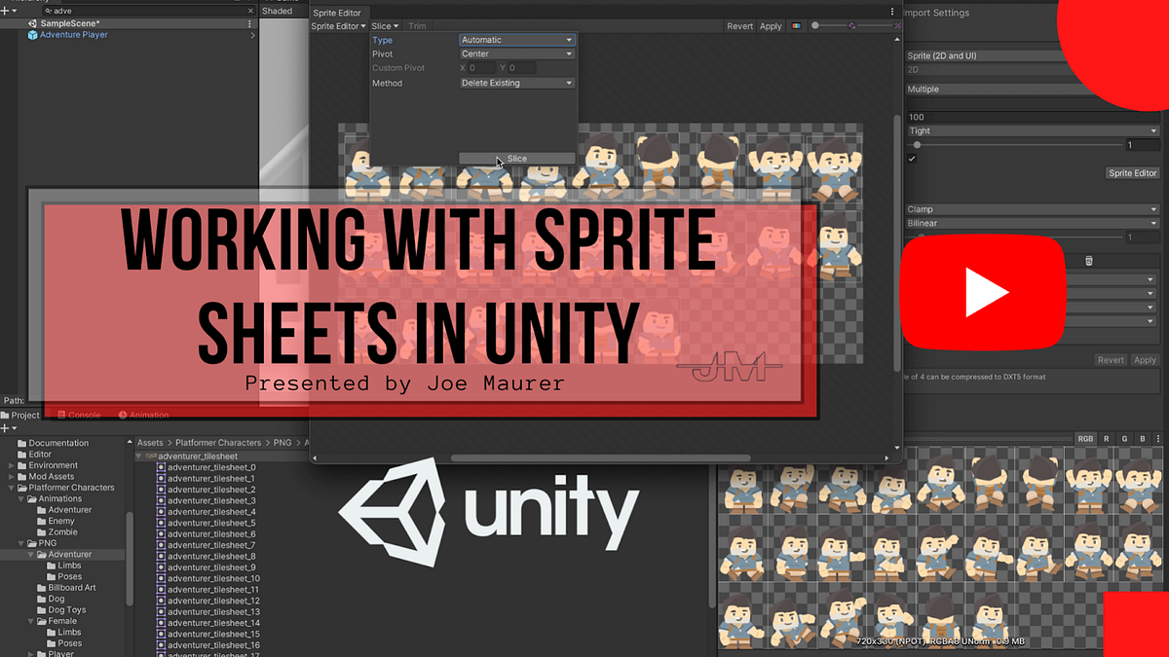Show only R channel in preview

(x=1106, y=439)
